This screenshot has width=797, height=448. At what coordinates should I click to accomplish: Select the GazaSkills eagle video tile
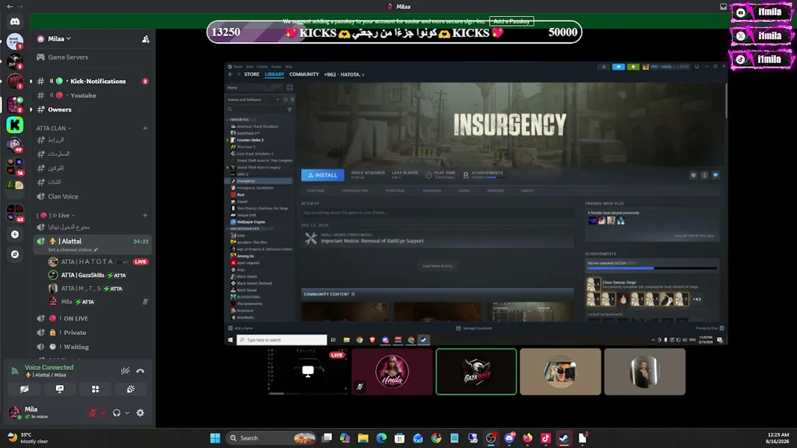pos(476,371)
